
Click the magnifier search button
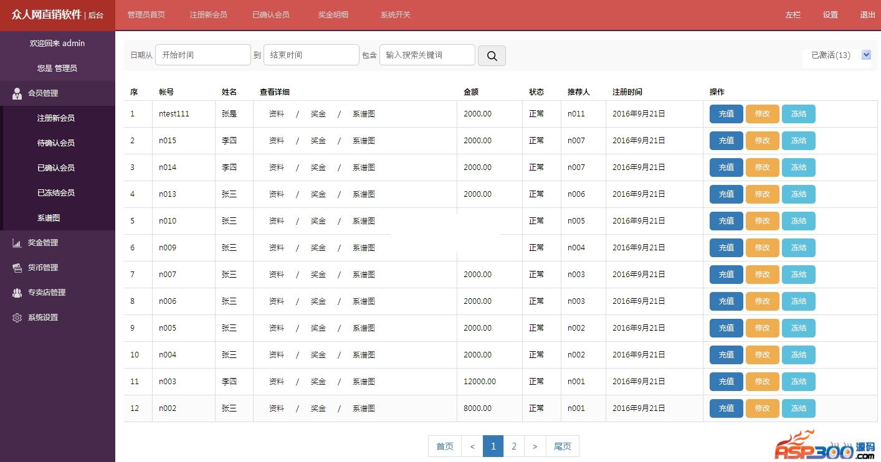(x=492, y=56)
